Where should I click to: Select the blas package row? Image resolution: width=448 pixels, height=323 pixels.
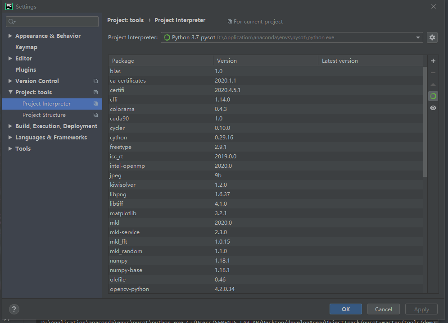pos(266,71)
